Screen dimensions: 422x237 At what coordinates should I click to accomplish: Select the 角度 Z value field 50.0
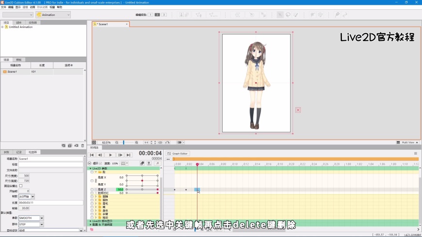(120, 190)
